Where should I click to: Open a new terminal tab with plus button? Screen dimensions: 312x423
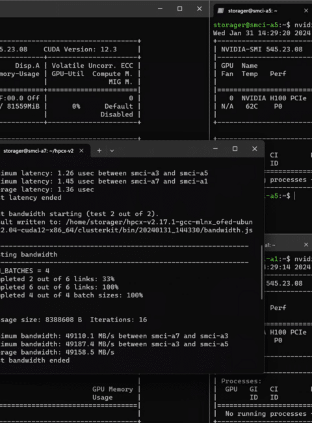pos(99,151)
